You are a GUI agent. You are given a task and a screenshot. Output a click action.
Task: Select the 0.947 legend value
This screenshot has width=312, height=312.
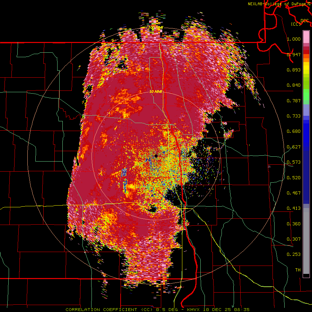(294, 54)
